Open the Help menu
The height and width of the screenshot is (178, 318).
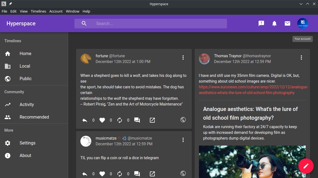pyautogui.click(x=86, y=11)
